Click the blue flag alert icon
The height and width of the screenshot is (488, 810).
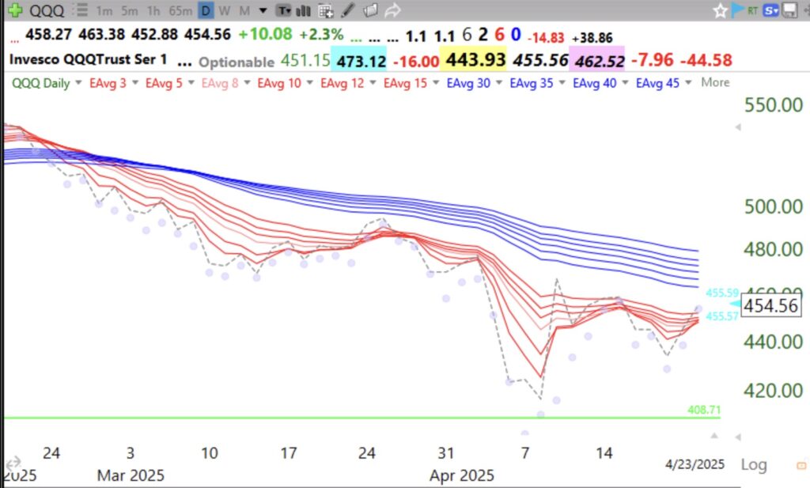point(737,10)
